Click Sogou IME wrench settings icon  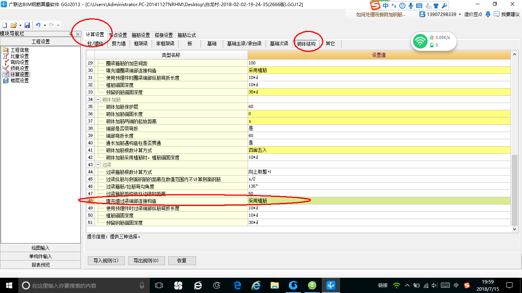pos(444,6)
